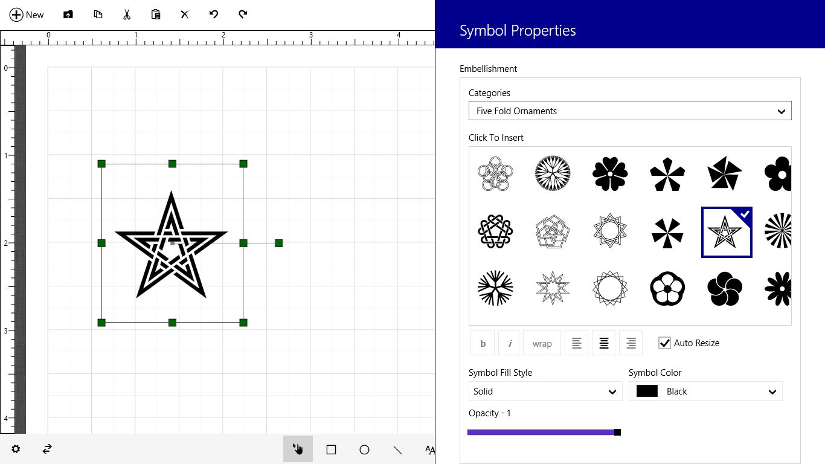The height and width of the screenshot is (464, 825).
Task: Insert the outline ring of overlapping pentagons
Action: click(x=610, y=288)
